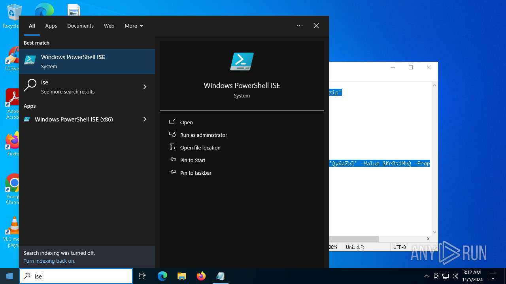Open search options ellipsis menu
The image size is (506, 284).
[300, 26]
